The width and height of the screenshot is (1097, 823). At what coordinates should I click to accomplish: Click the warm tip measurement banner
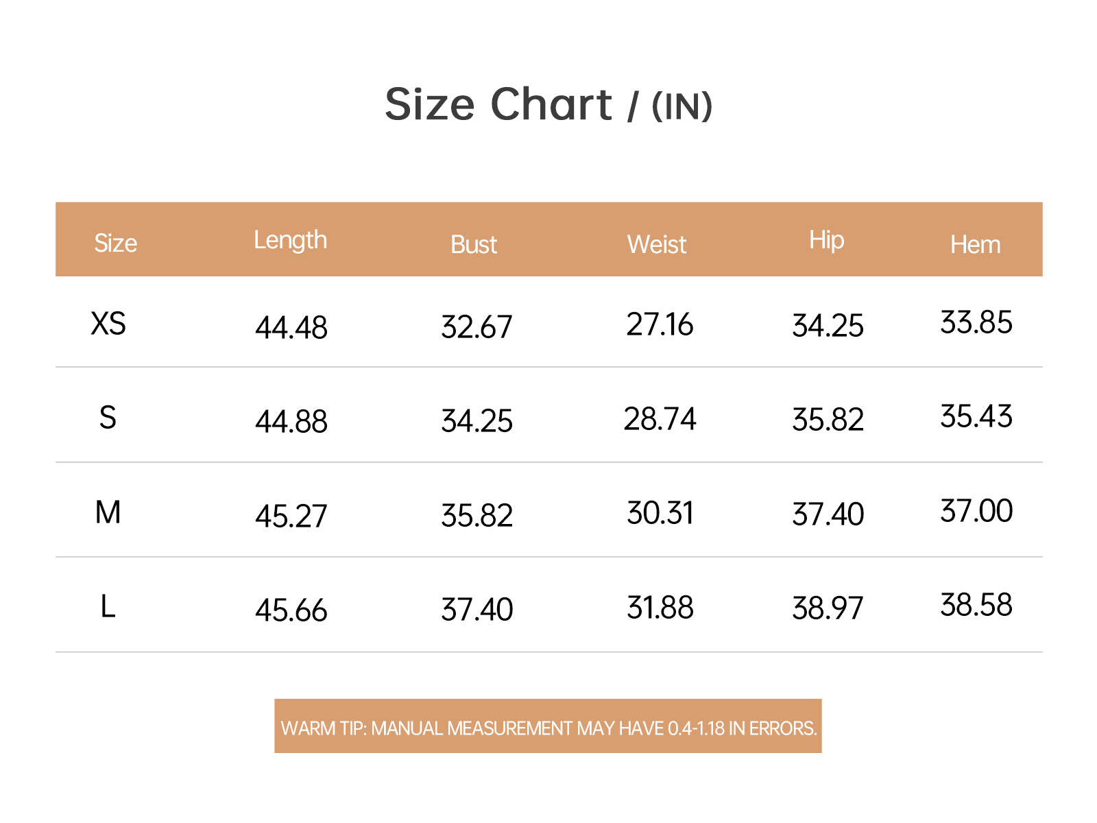548,726
